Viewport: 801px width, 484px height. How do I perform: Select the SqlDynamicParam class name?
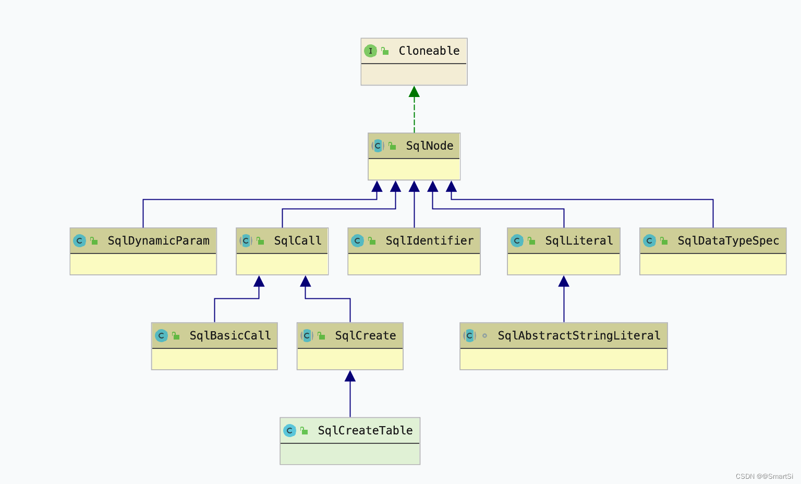tap(159, 241)
